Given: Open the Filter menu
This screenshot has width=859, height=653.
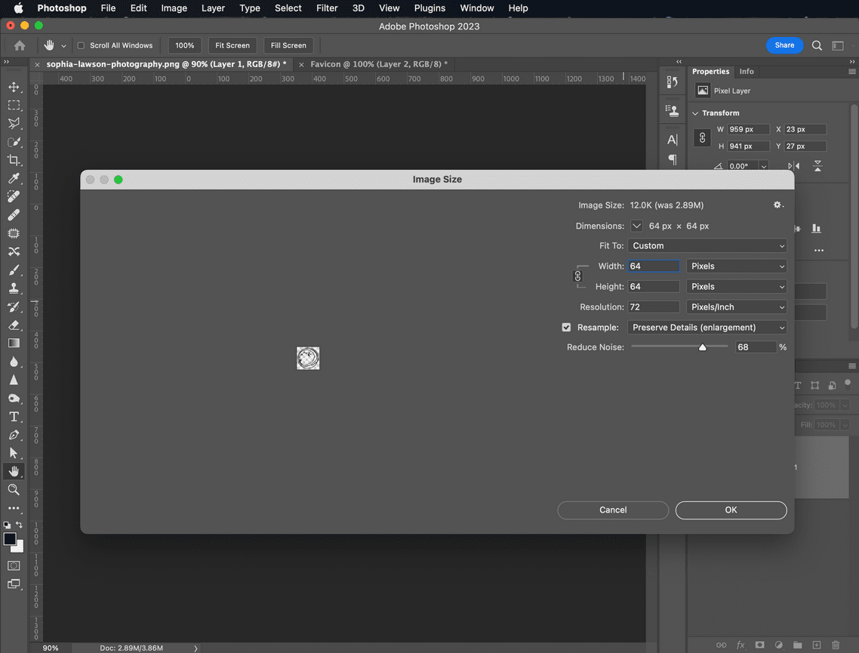Looking at the screenshot, I should coord(327,8).
